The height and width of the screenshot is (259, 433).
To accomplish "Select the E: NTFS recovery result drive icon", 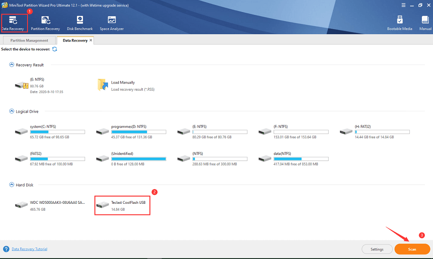I will click(21, 85).
